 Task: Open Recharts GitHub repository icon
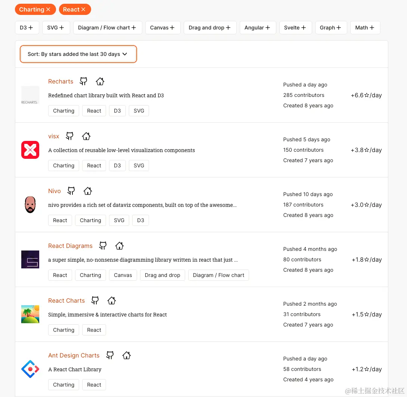[84, 81]
